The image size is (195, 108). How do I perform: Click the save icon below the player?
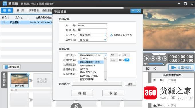point(148,69)
